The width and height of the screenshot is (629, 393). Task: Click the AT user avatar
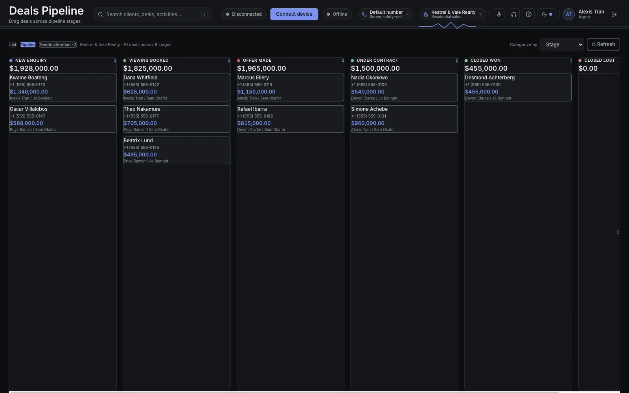pyautogui.click(x=568, y=14)
